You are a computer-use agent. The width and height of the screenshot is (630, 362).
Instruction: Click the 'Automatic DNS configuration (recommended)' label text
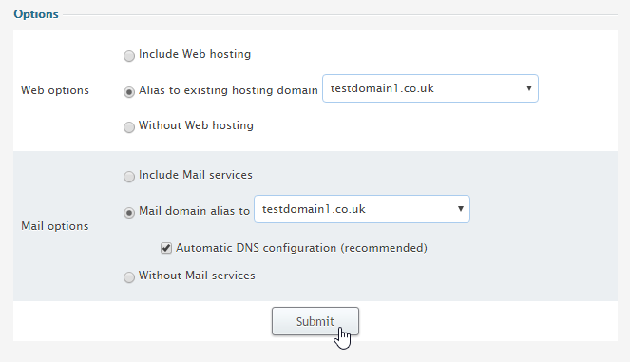pyautogui.click(x=302, y=248)
